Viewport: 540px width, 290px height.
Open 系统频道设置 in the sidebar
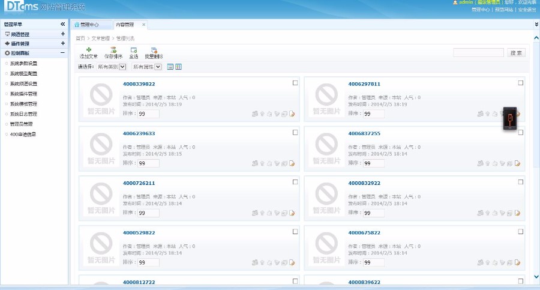pos(23,84)
